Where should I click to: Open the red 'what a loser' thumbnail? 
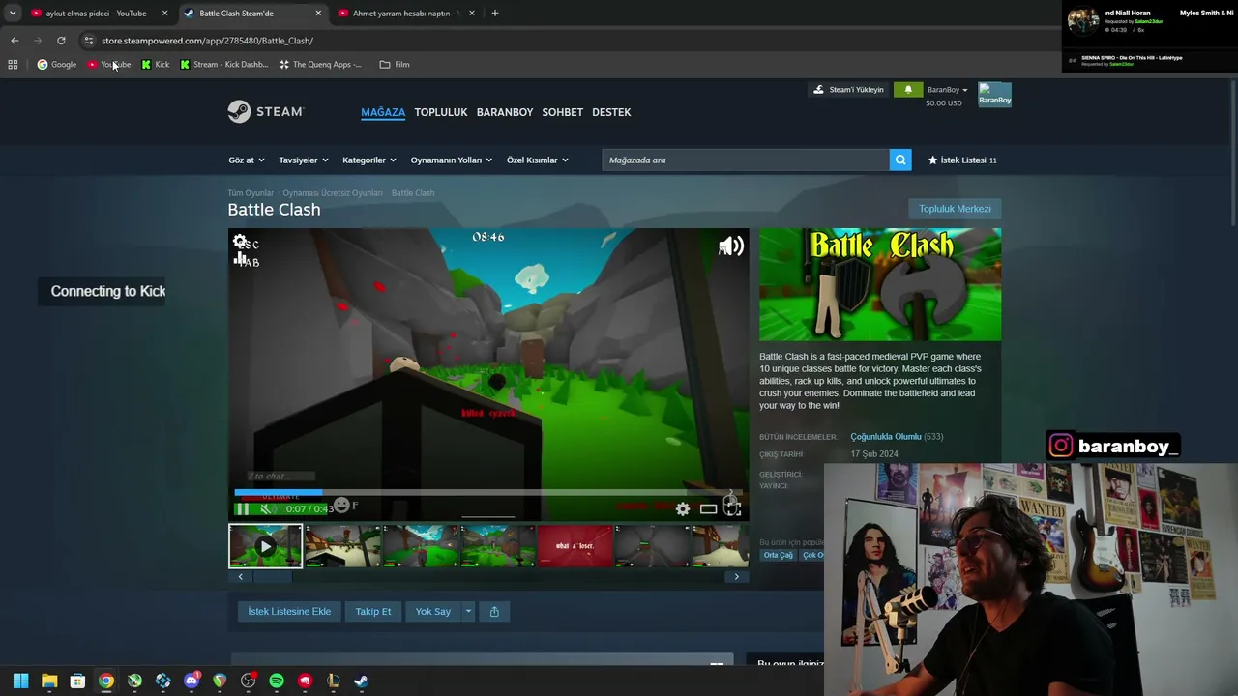point(575,546)
